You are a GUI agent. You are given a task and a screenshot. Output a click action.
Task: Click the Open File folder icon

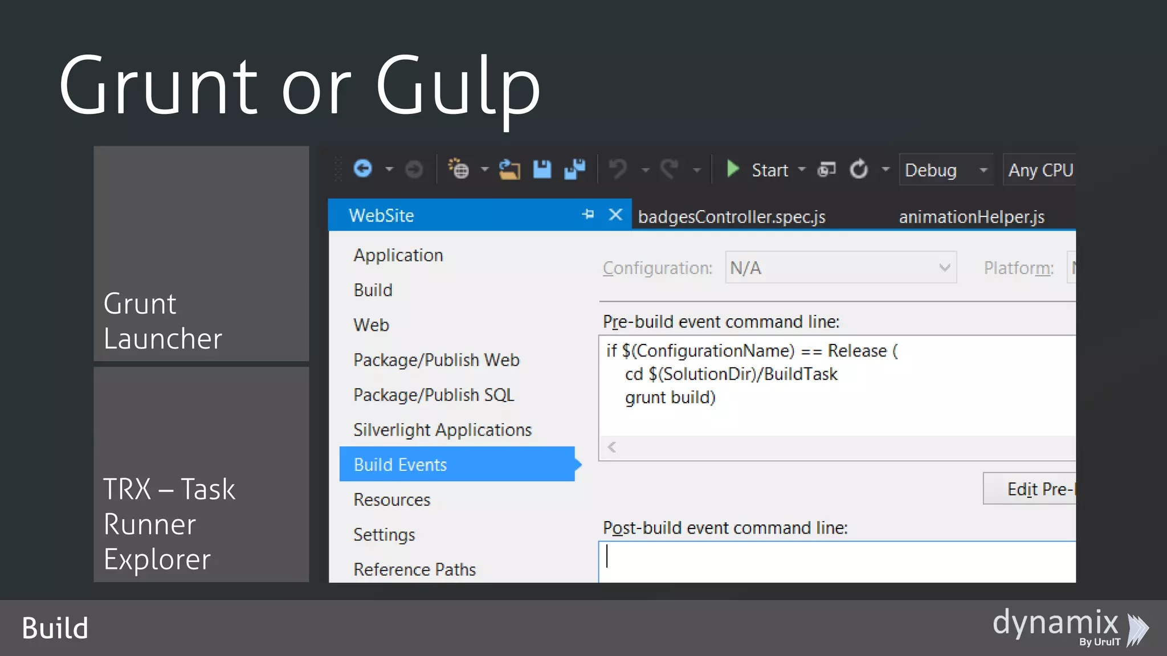click(509, 170)
